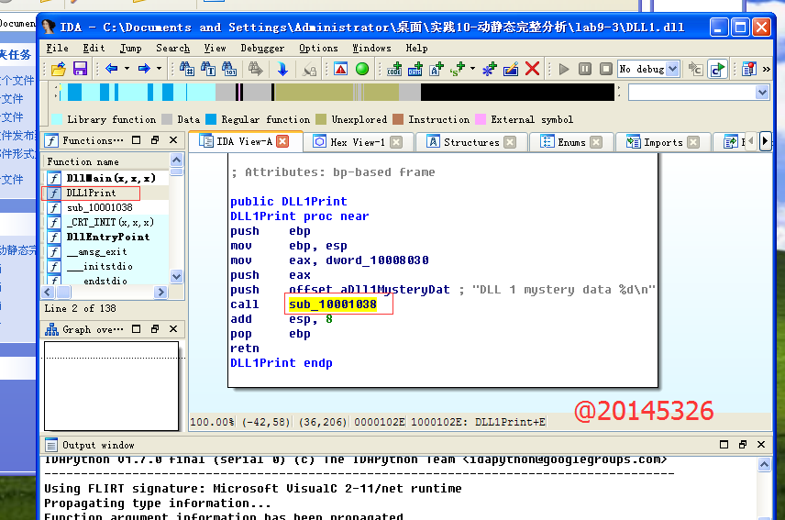Click the red warning triangle icon
Image resolution: width=785 pixels, height=520 pixels.
tap(340, 69)
